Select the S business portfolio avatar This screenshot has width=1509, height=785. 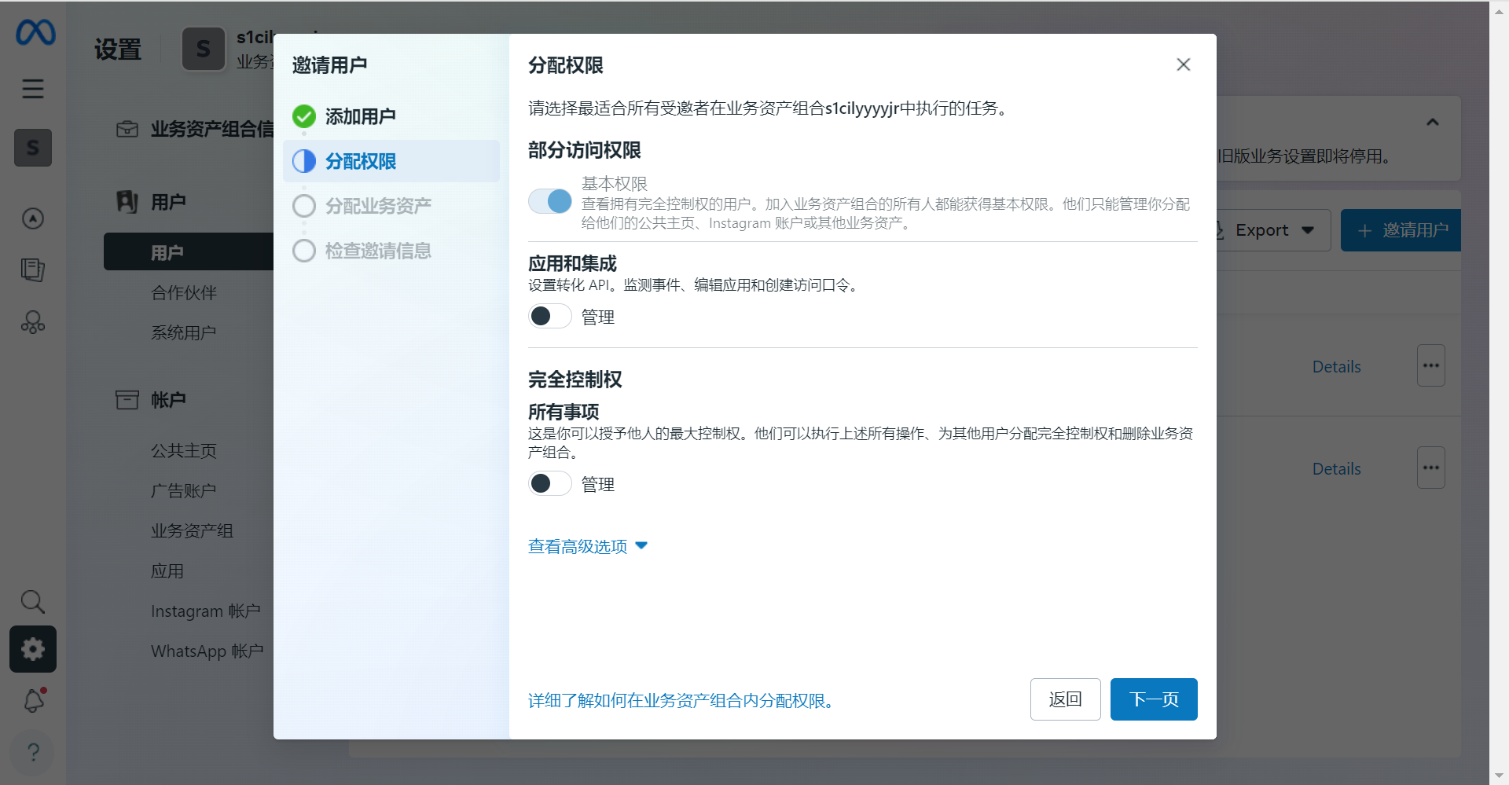click(32, 148)
